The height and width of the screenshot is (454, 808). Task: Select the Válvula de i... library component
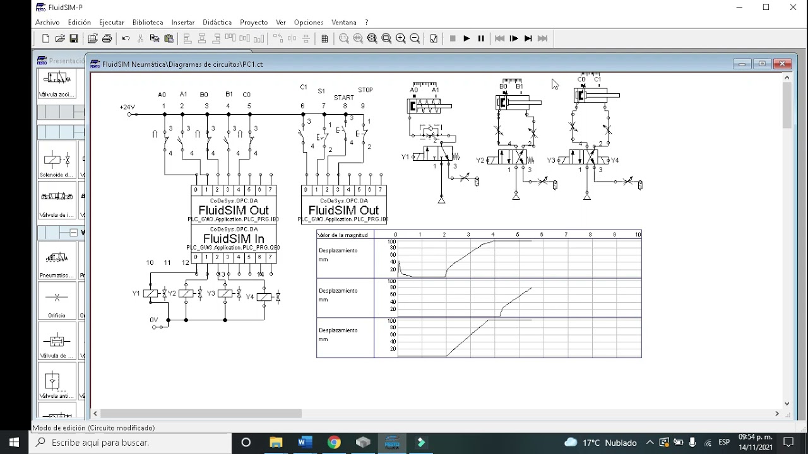click(x=57, y=201)
